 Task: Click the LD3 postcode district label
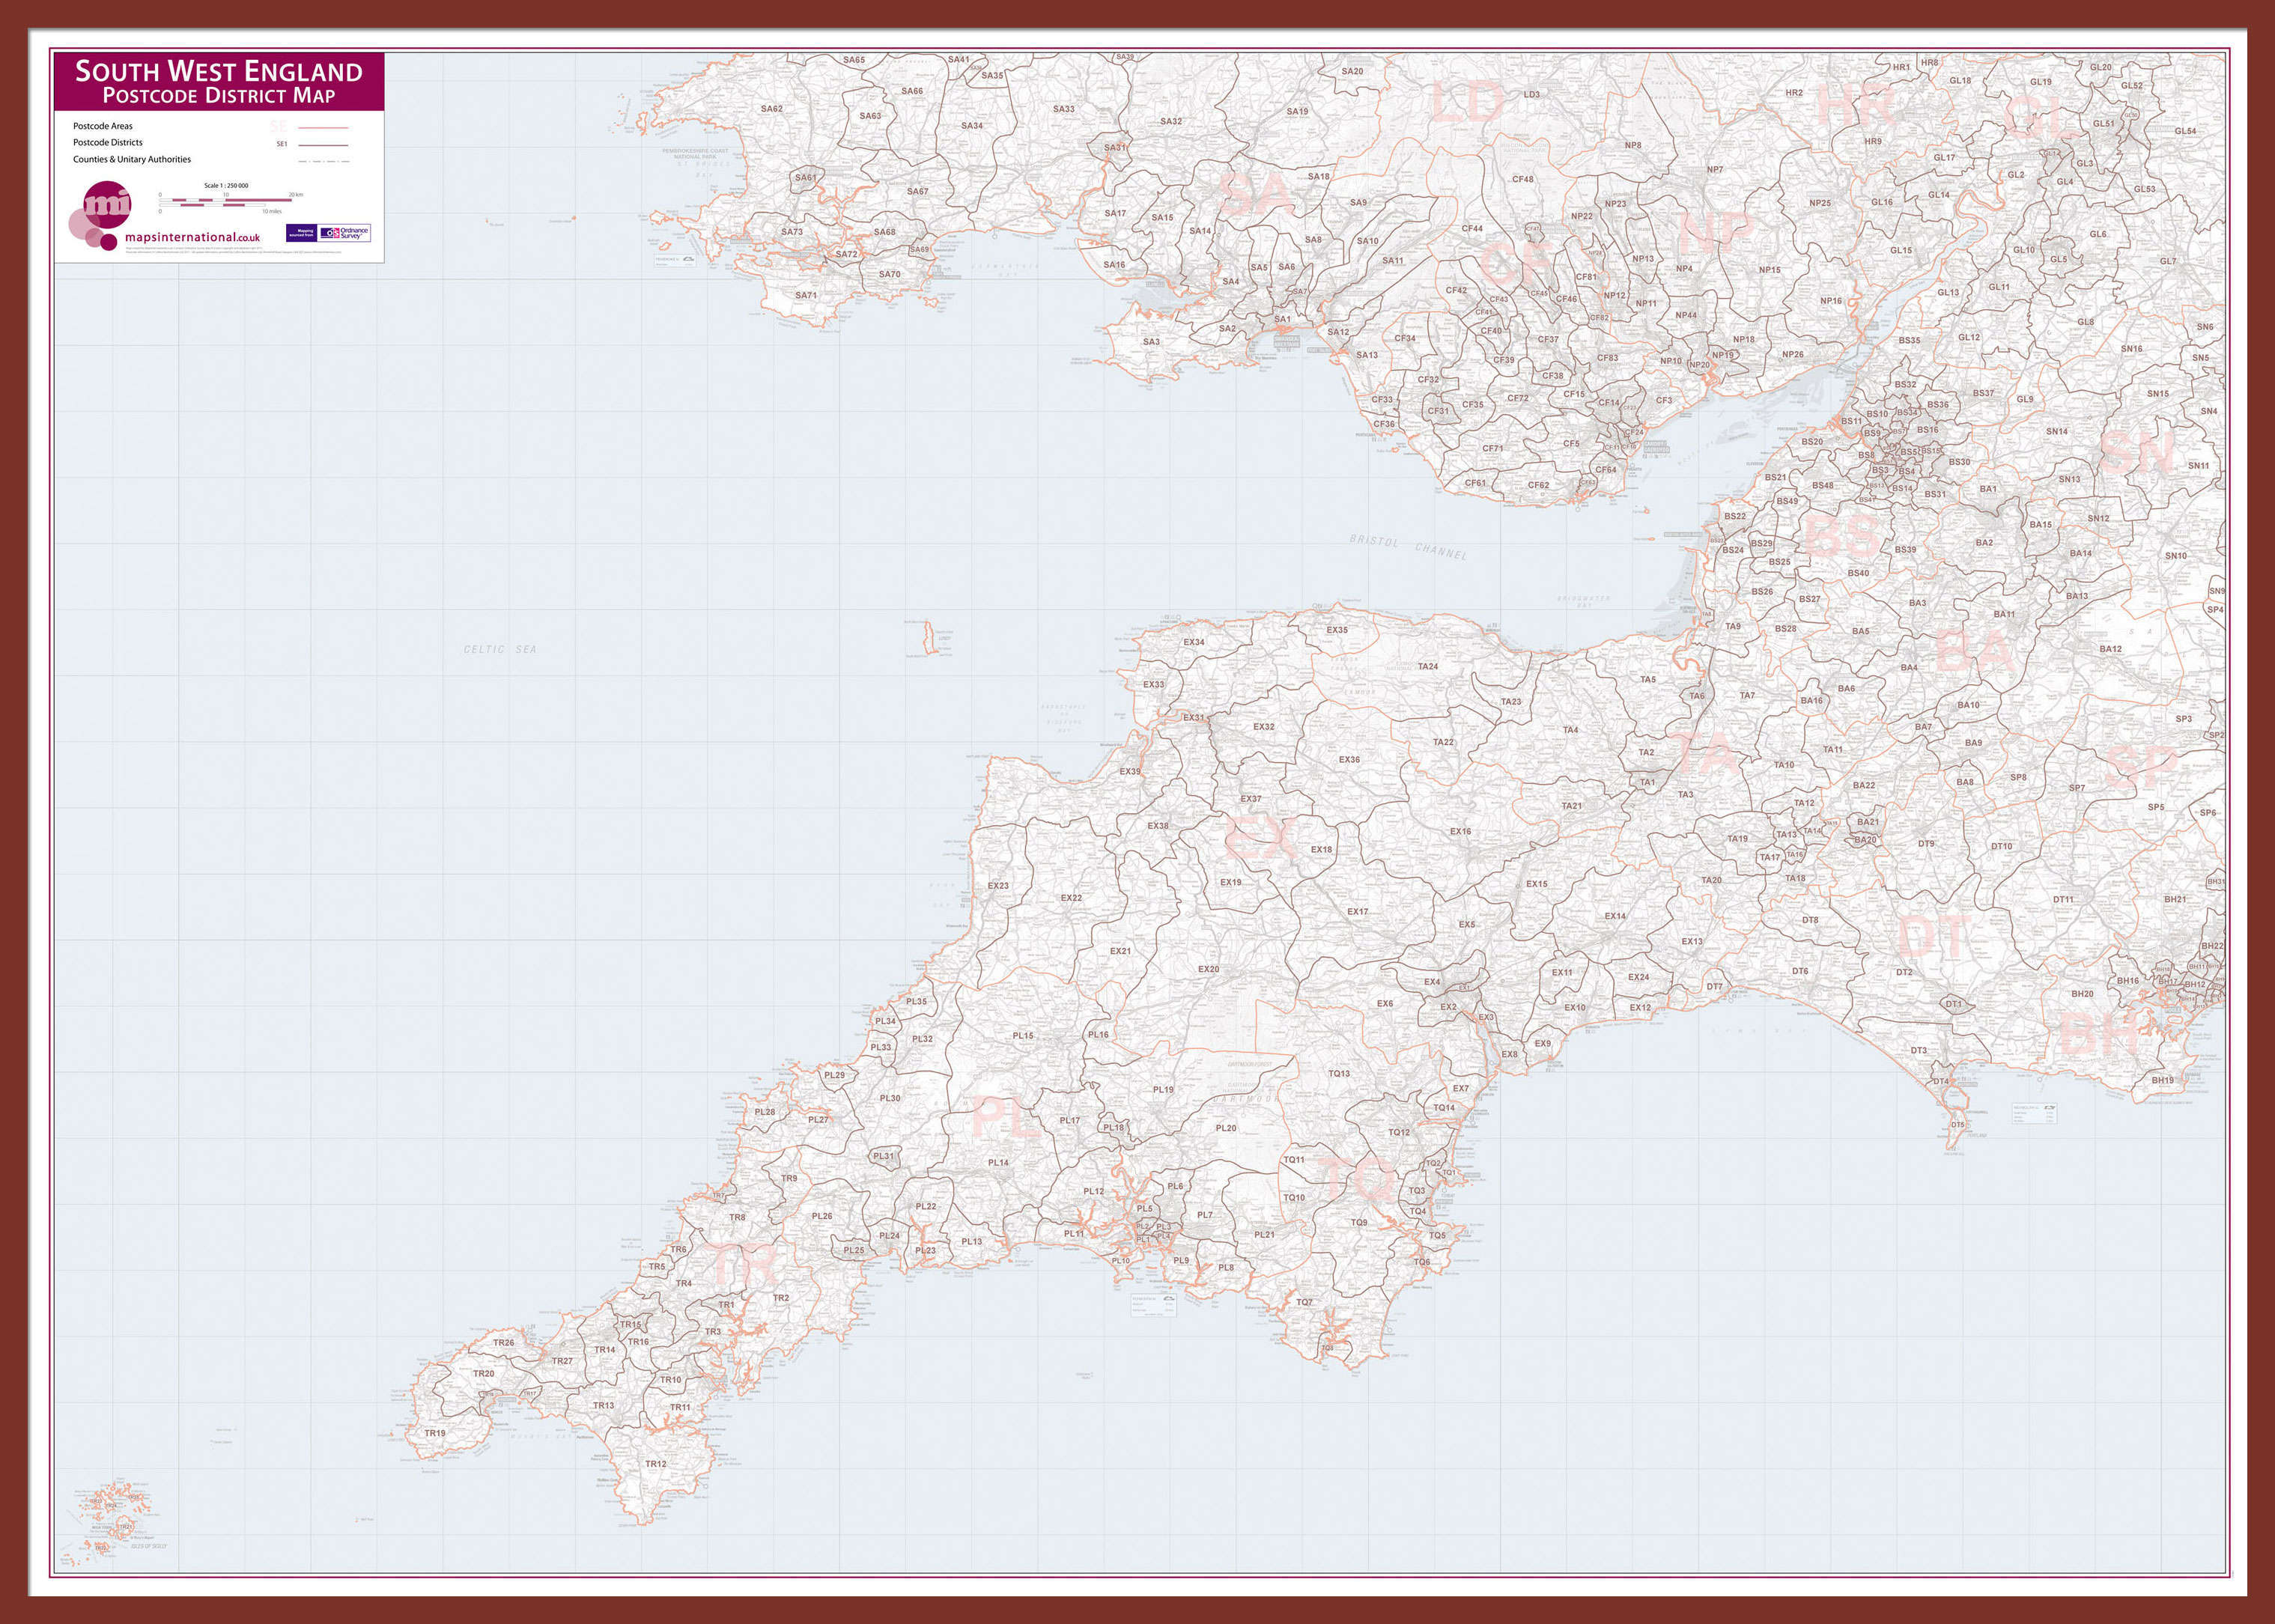pyautogui.click(x=1531, y=94)
